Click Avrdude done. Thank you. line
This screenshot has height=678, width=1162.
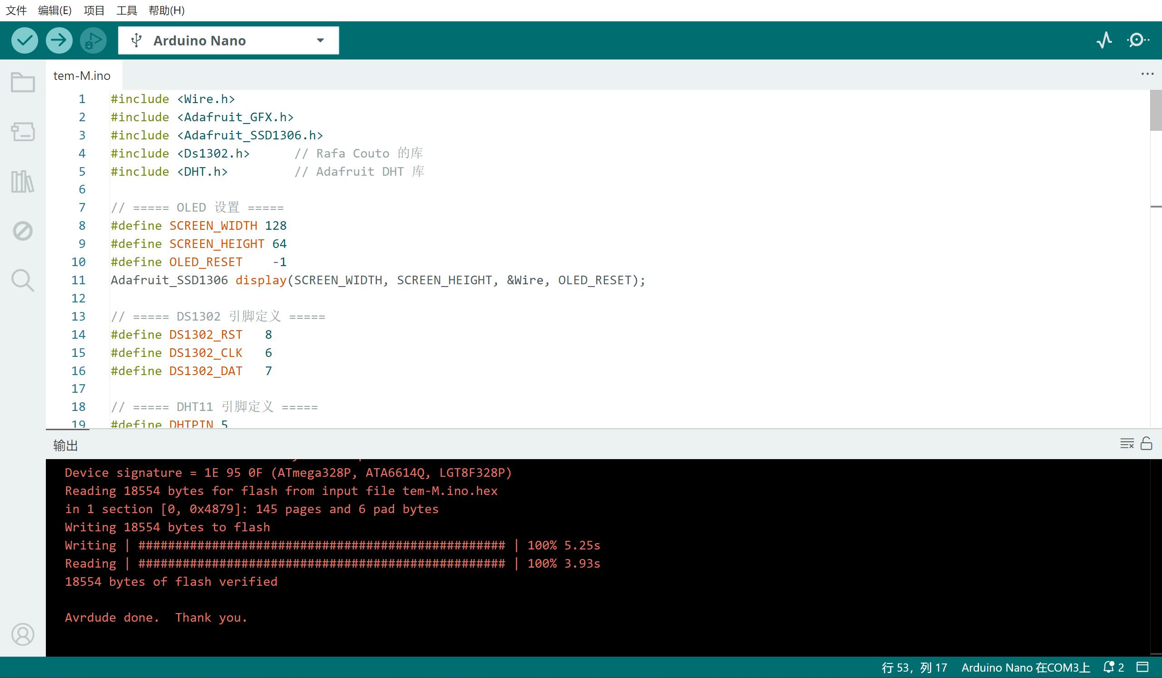pos(156,618)
